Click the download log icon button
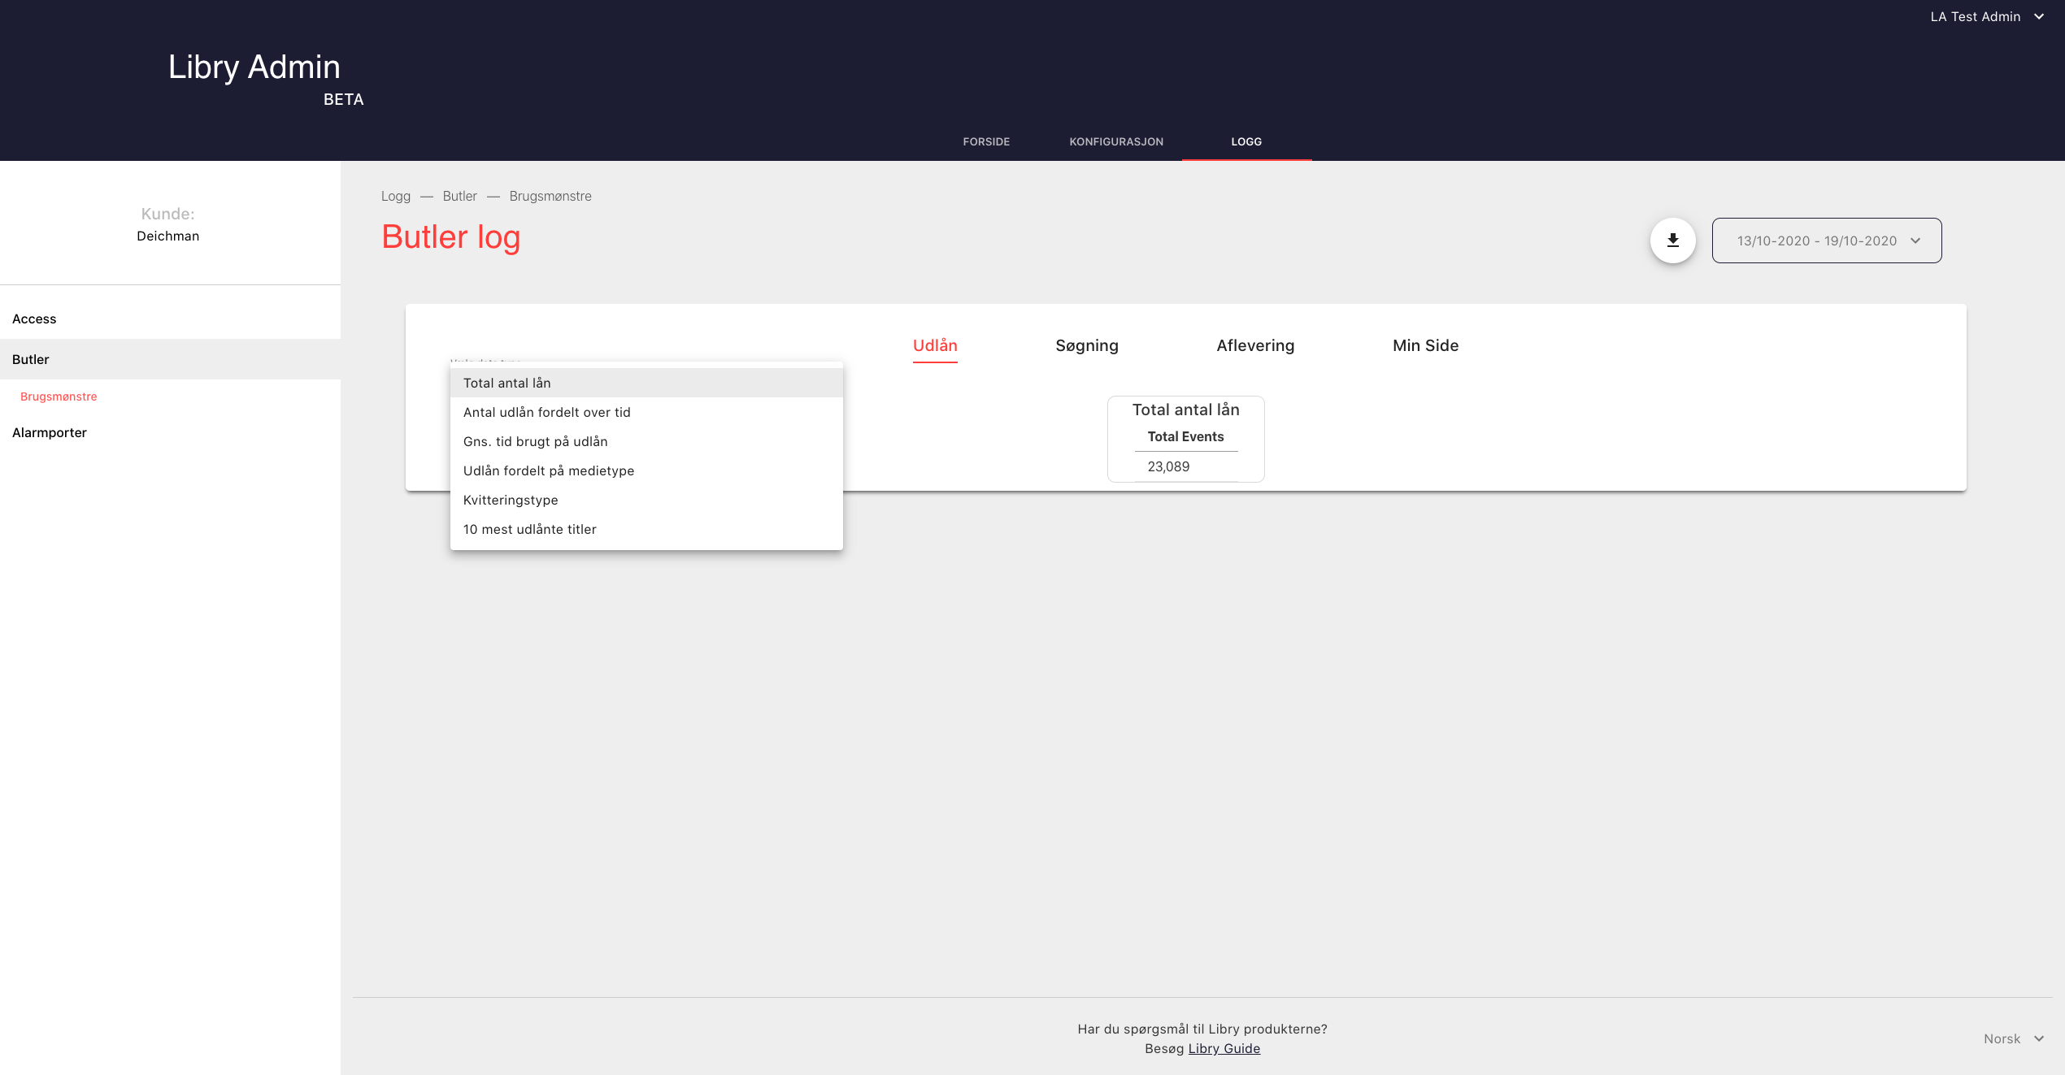The height and width of the screenshot is (1075, 2065). tap(1672, 241)
